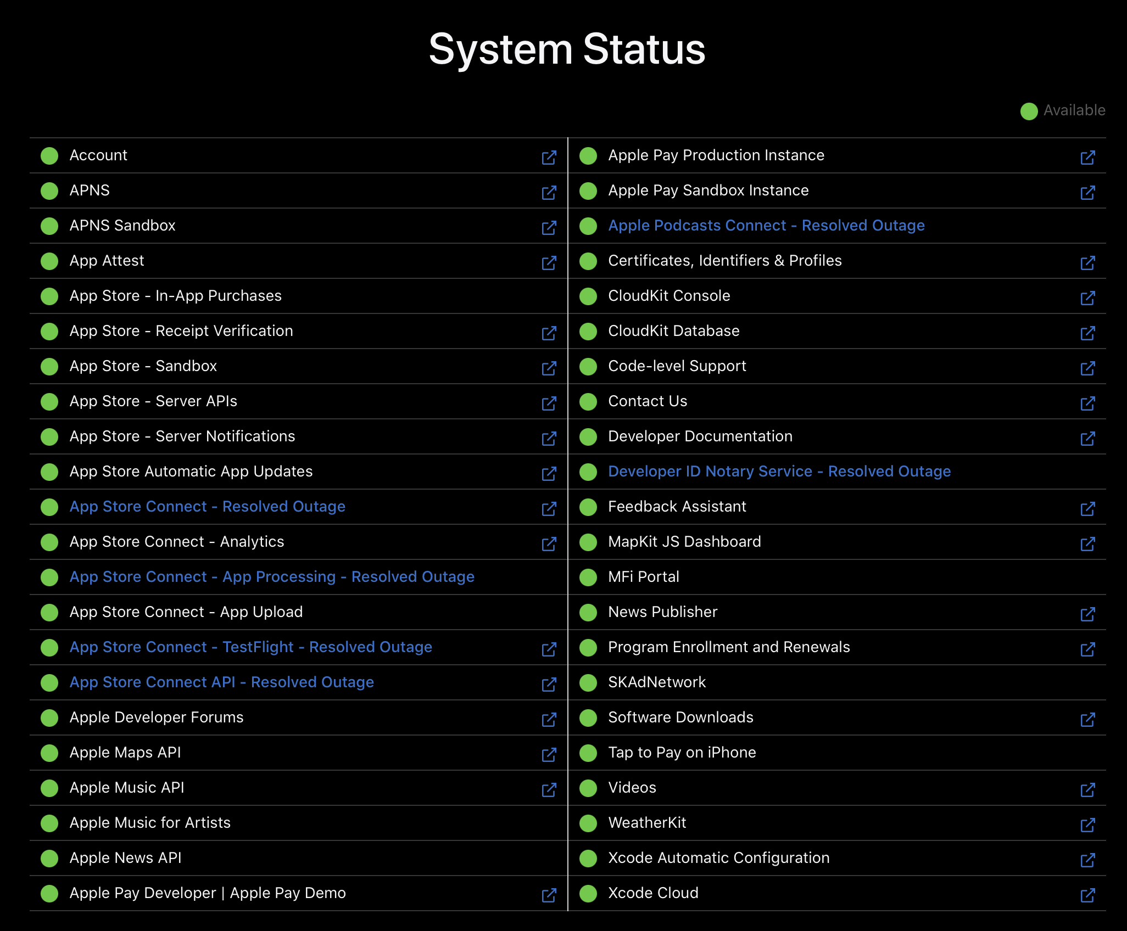Image resolution: width=1127 pixels, height=931 pixels.
Task: Click the App Store Connect - Resolved Outage link
Action: point(208,507)
